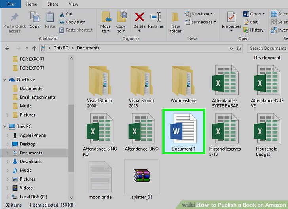288x209 pixels.
Task: Open the New item dropdown
Action: coord(202,14)
